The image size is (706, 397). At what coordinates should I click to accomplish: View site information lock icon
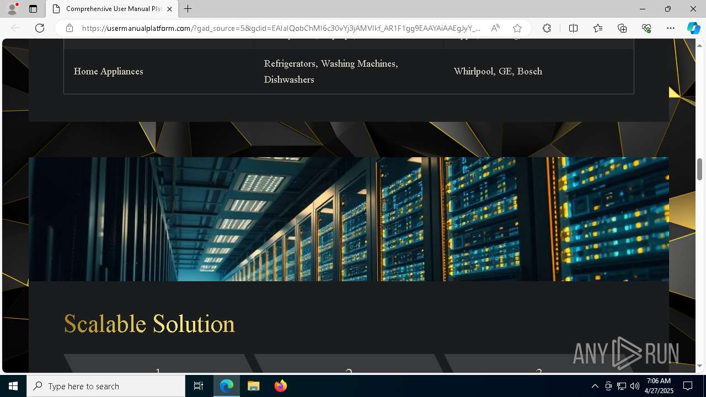click(69, 28)
